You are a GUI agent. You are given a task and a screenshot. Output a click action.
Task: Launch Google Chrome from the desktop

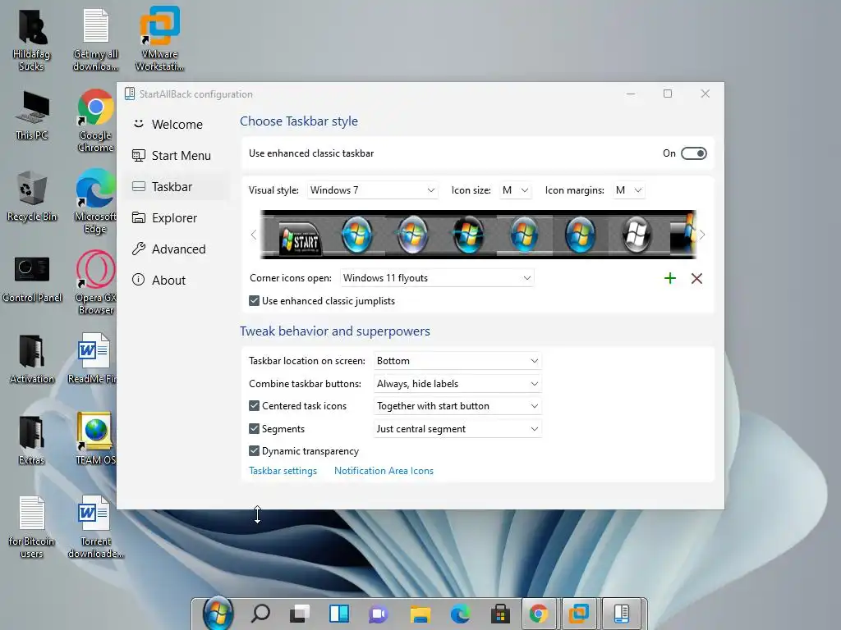tap(95, 121)
